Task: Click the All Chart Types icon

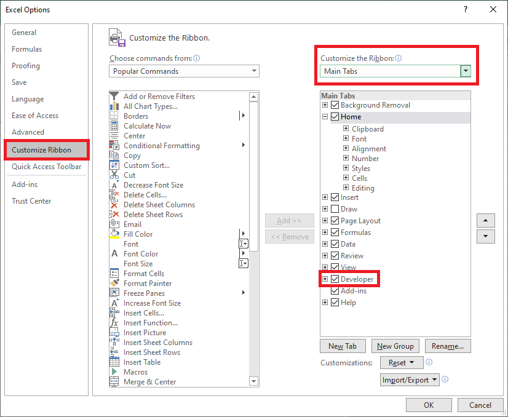Action: [x=114, y=106]
